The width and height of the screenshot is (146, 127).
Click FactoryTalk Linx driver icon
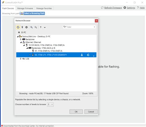coord(20,36)
